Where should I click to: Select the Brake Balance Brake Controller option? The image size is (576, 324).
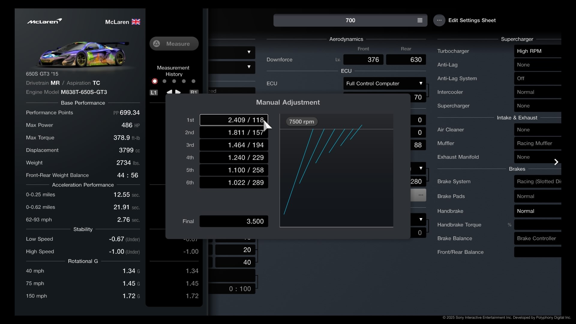pos(538,238)
